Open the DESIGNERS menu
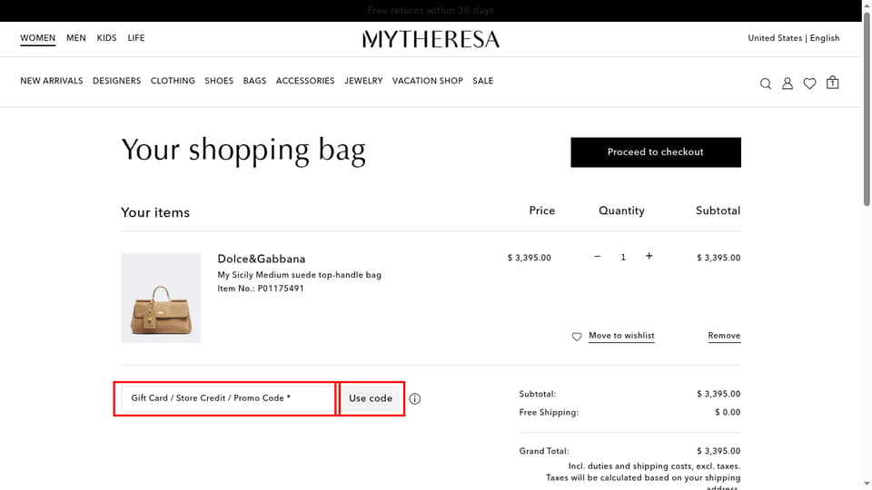 pos(117,81)
